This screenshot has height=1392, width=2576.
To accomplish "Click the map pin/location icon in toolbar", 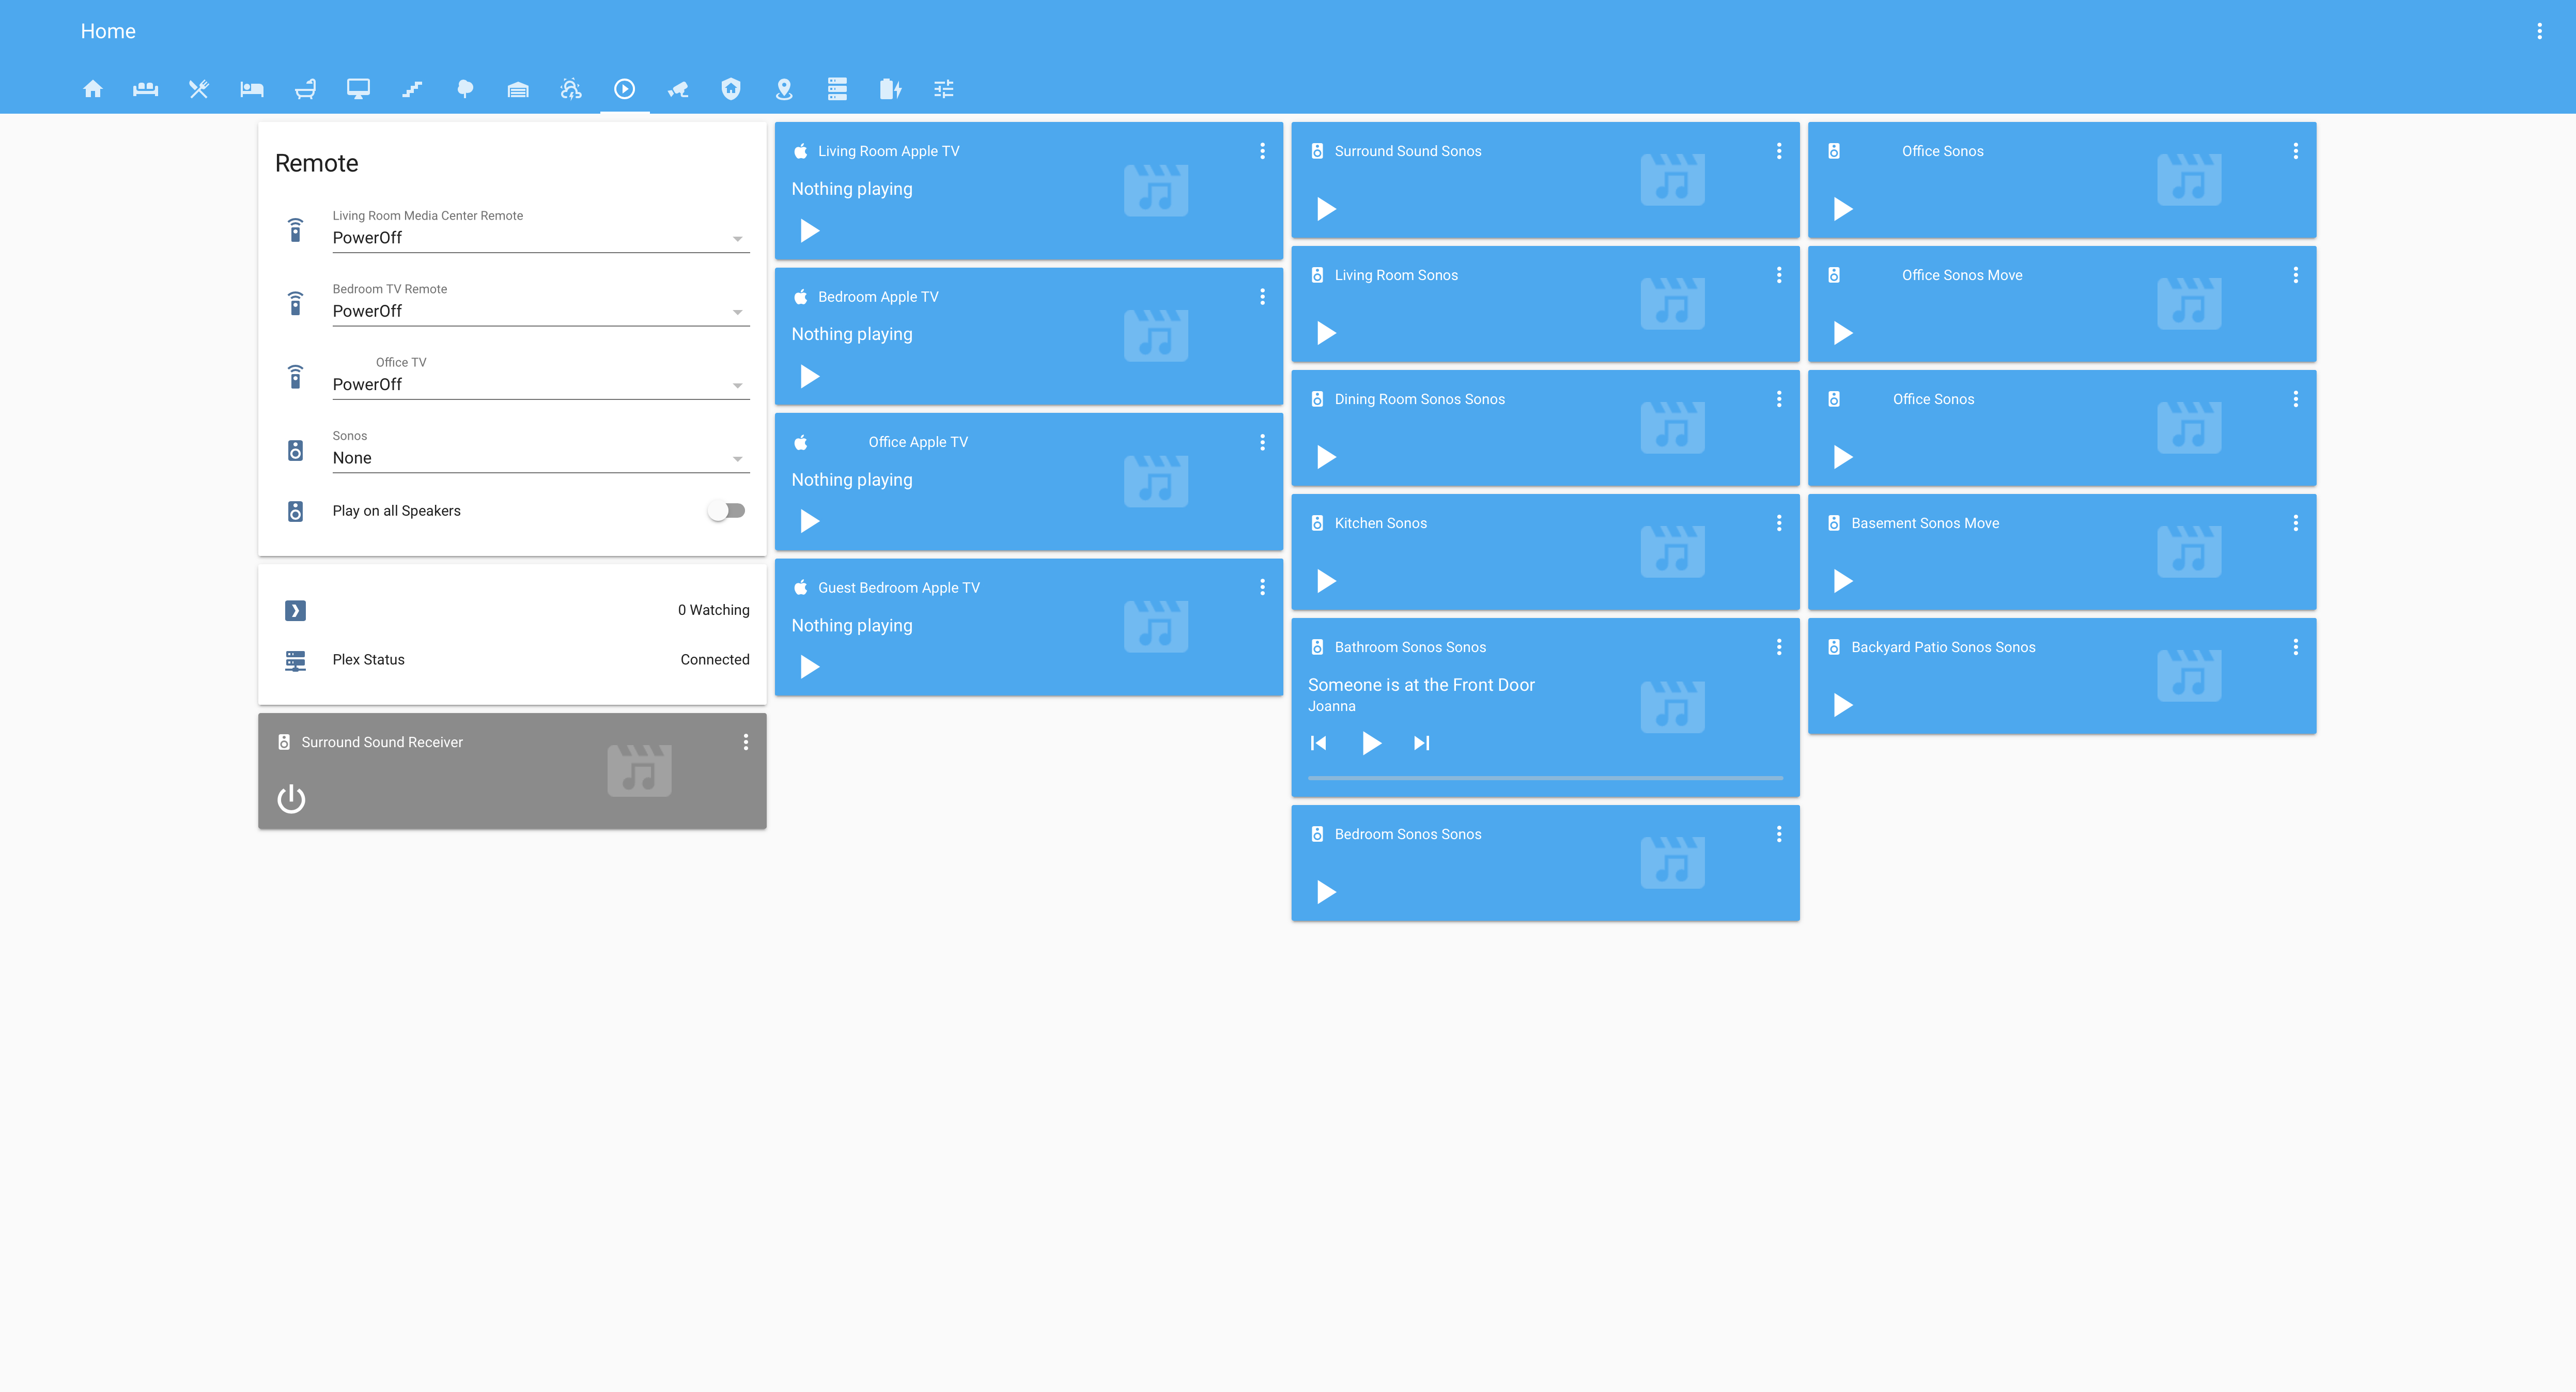I will (x=782, y=89).
